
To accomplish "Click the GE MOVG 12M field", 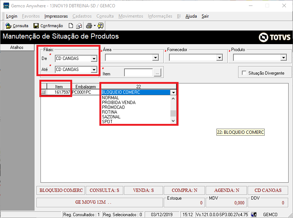I will click(100, 202).
